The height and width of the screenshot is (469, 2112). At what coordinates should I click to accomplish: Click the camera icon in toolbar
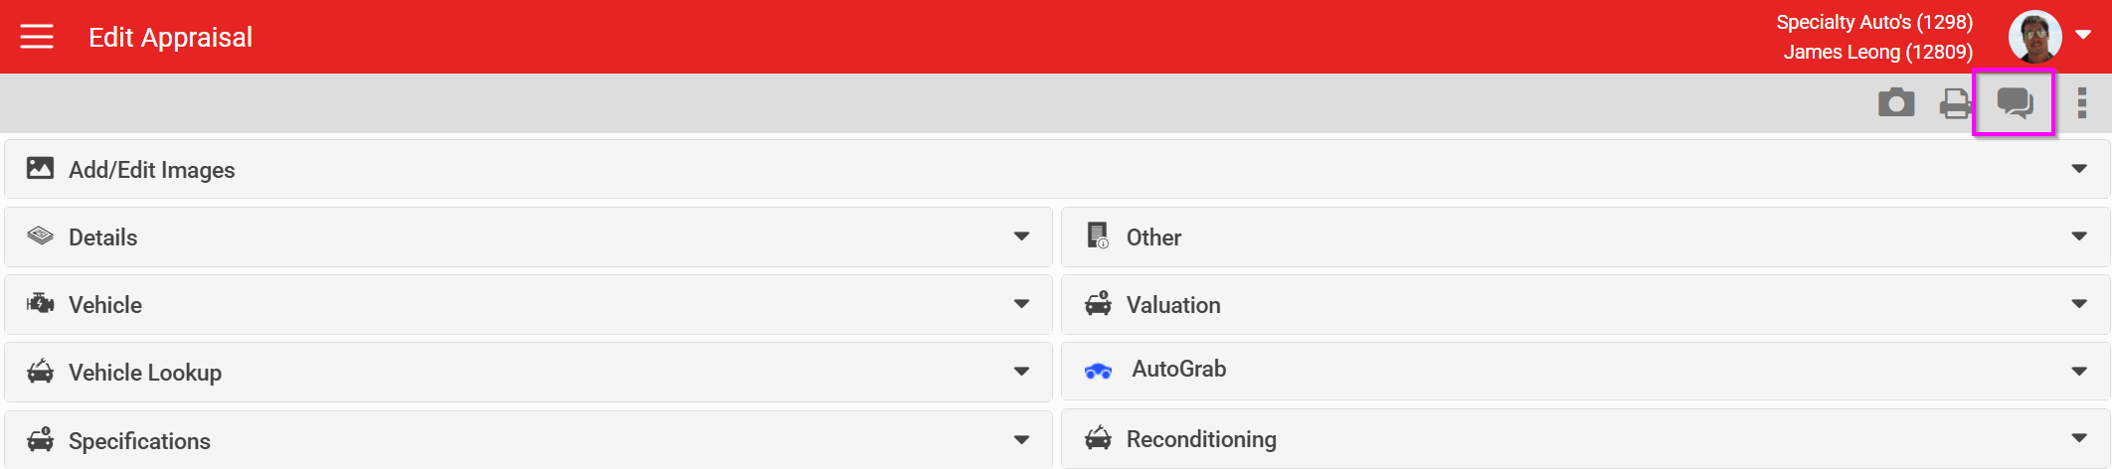[1896, 102]
